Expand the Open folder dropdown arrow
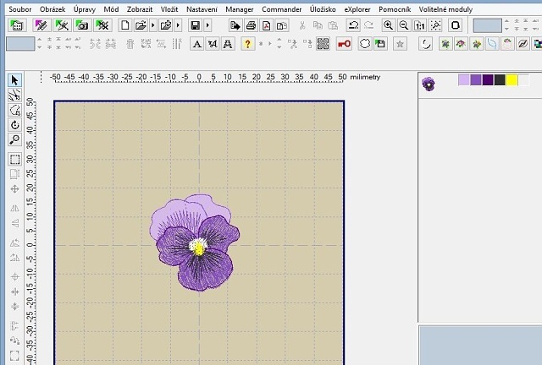Image resolution: width=542 pixels, height=365 pixels. tap(152, 25)
